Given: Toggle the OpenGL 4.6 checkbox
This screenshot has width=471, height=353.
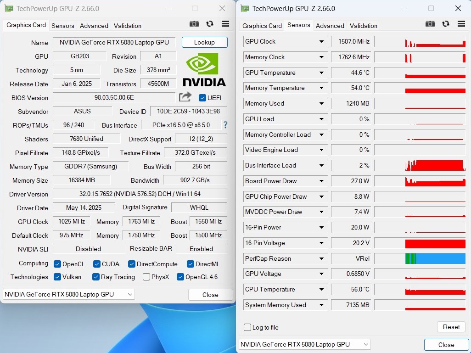Looking at the screenshot, I should pyautogui.click(x=180, y=277).
